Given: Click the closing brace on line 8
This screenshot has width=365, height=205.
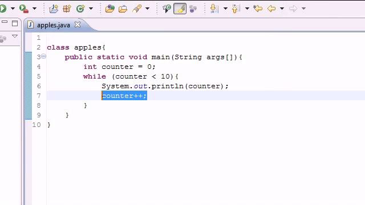Looking at the screenshot, I should (86, 105).
